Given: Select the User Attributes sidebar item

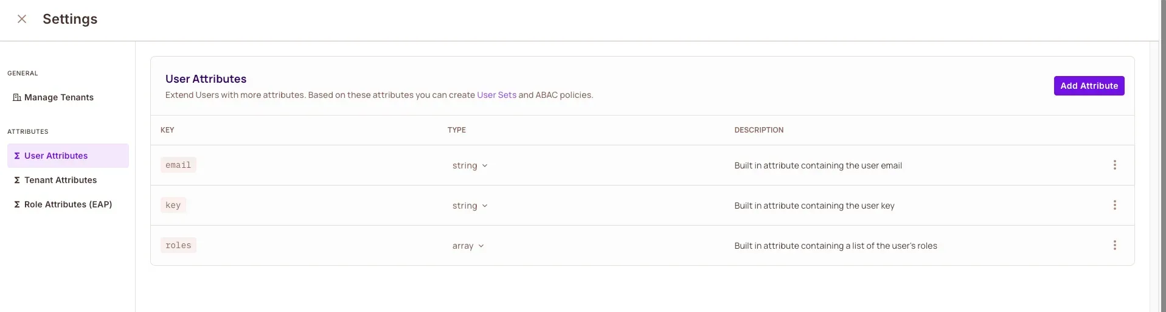Looking at the screenshot, I should pos(56,156).
